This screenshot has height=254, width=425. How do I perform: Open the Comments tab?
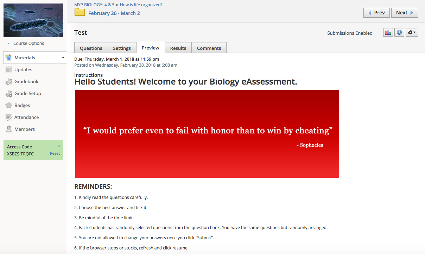[209, 48]
